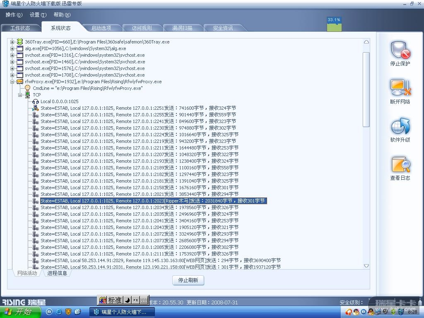Expand svchost.exe PID=1708 node
Viewport: 424px width, 318px height.
[12, 75]
